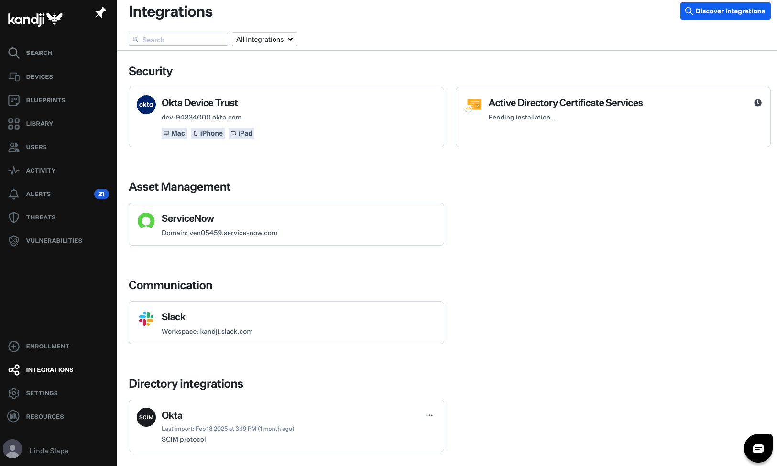
Task: Click the Directory integrations heading
Action: click(186, 384)
